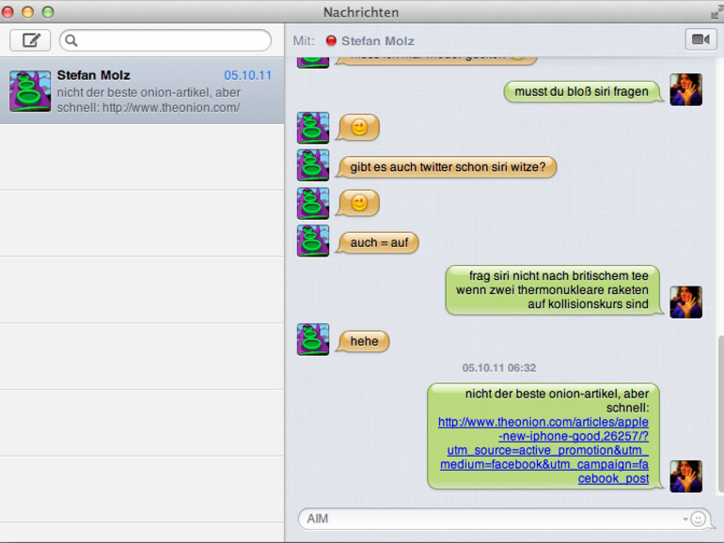Select the Stefan Molz conversation in sidebar

pyautogui.click(x=142, y=90)
